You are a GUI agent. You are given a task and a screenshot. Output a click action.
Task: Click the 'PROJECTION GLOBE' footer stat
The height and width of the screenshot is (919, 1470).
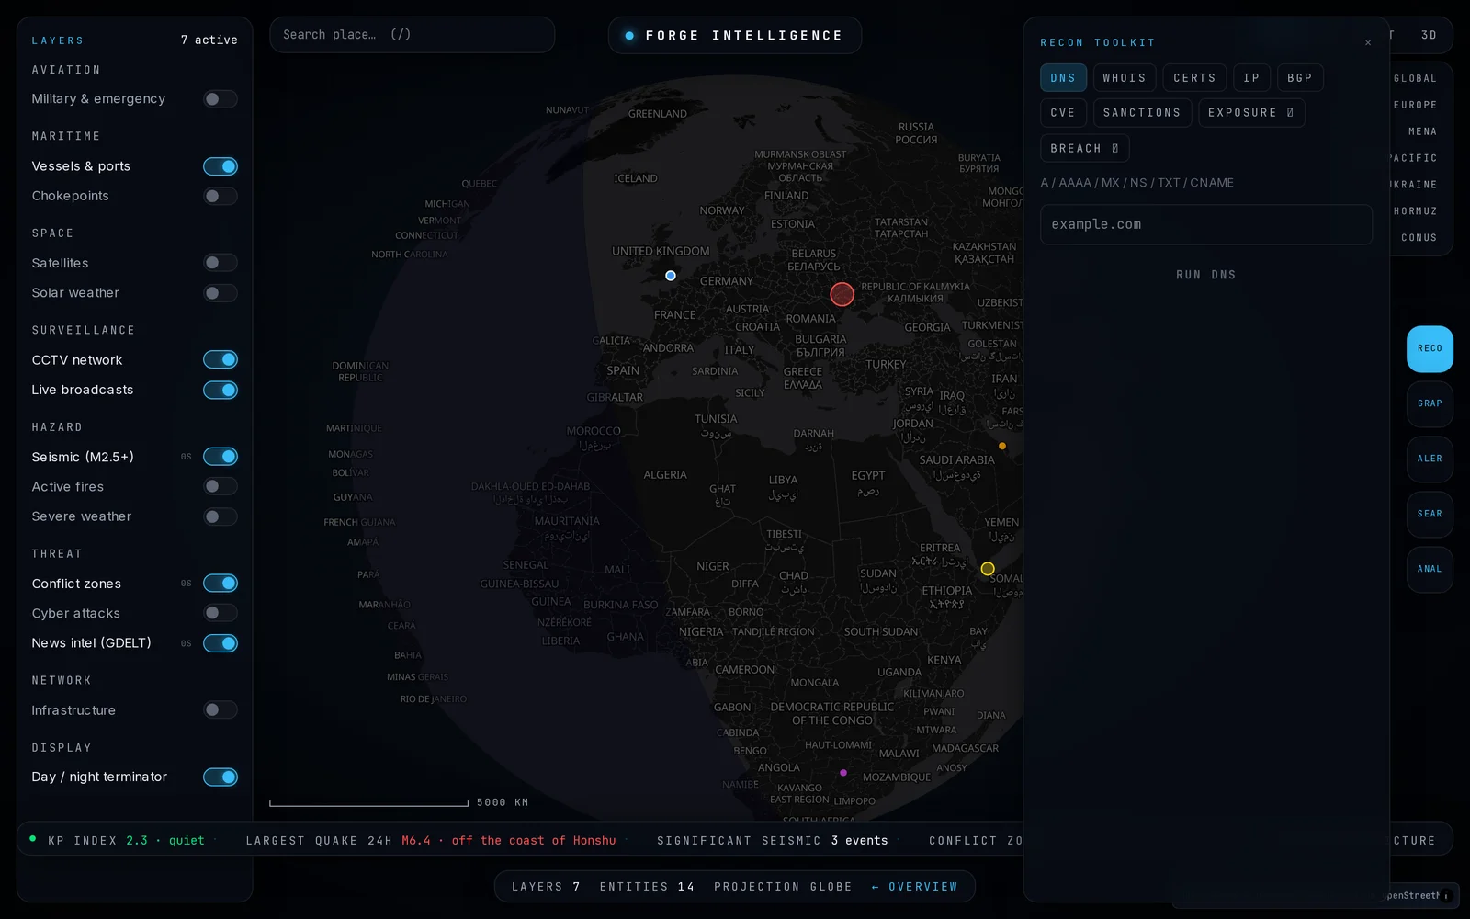[x=783, y=887]
